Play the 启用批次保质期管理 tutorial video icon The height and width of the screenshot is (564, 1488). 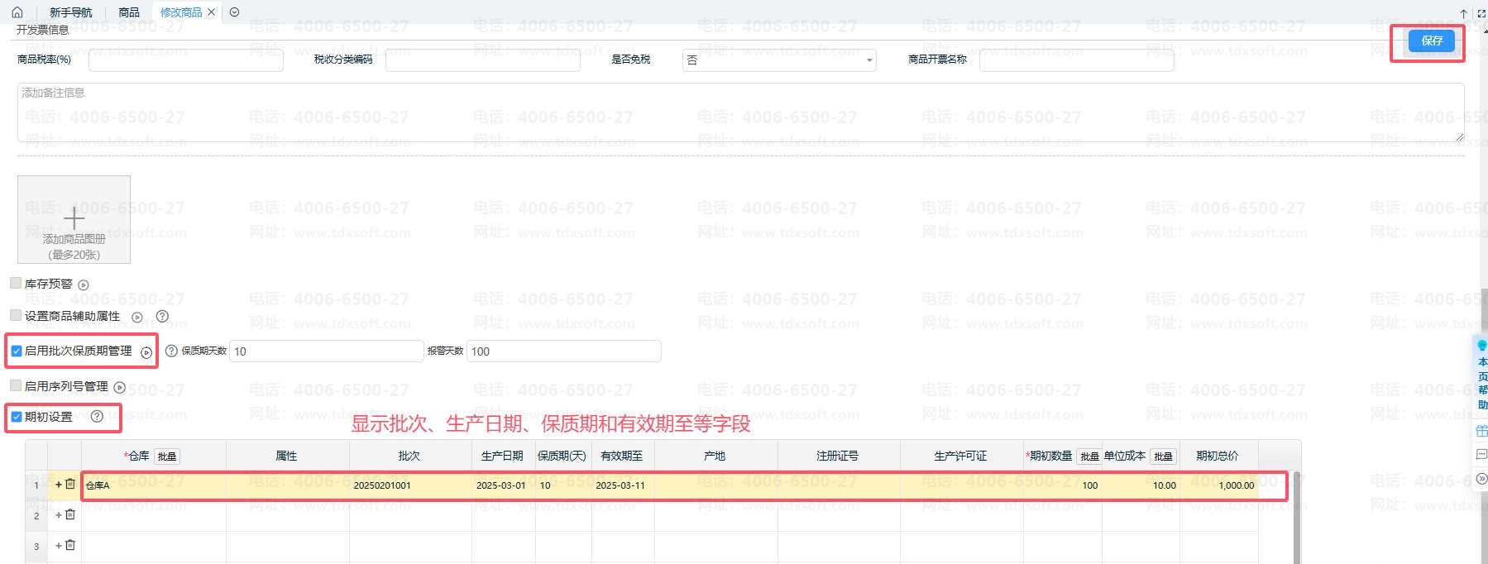[146, 352]
